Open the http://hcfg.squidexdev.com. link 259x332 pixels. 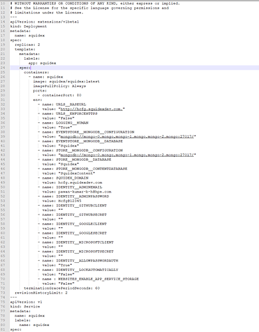(92, 109)
